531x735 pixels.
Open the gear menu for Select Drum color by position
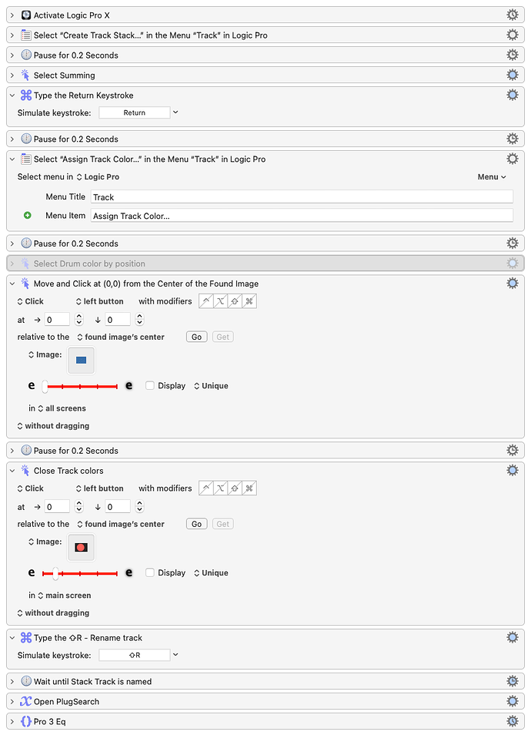tap(513, 263)
